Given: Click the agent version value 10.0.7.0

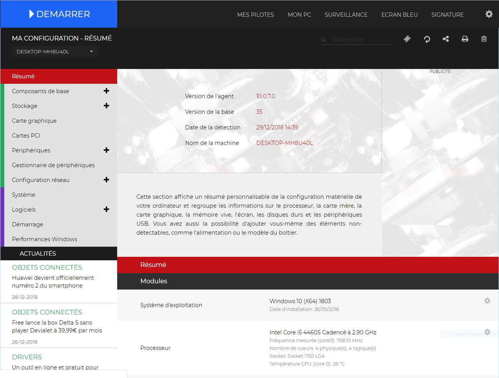Looking at the screenshot, I should tap(265, 96).
